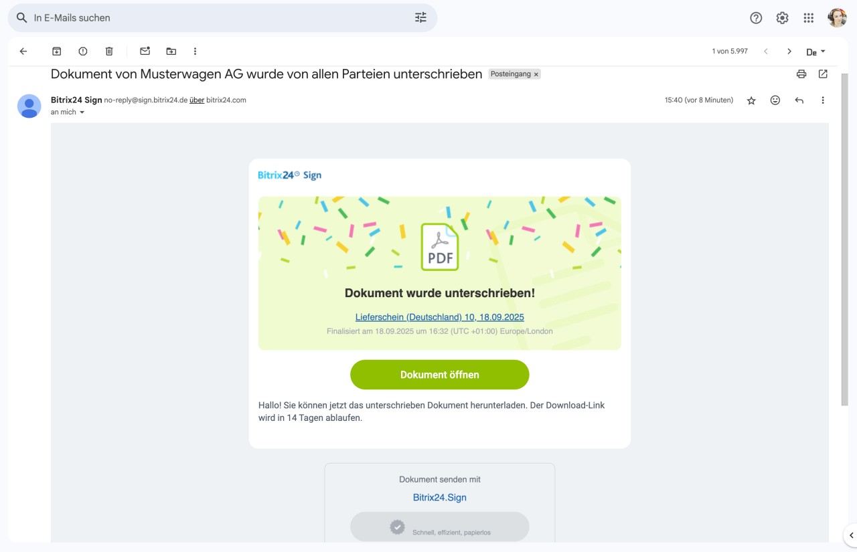The width and height of the screenshot is (857, 552).
Task: Archive this email with the archive icon
Action: (57, 52)
